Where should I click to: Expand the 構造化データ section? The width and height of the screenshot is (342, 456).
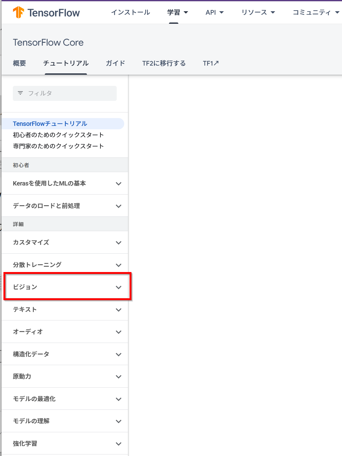(x=65, y=354)
